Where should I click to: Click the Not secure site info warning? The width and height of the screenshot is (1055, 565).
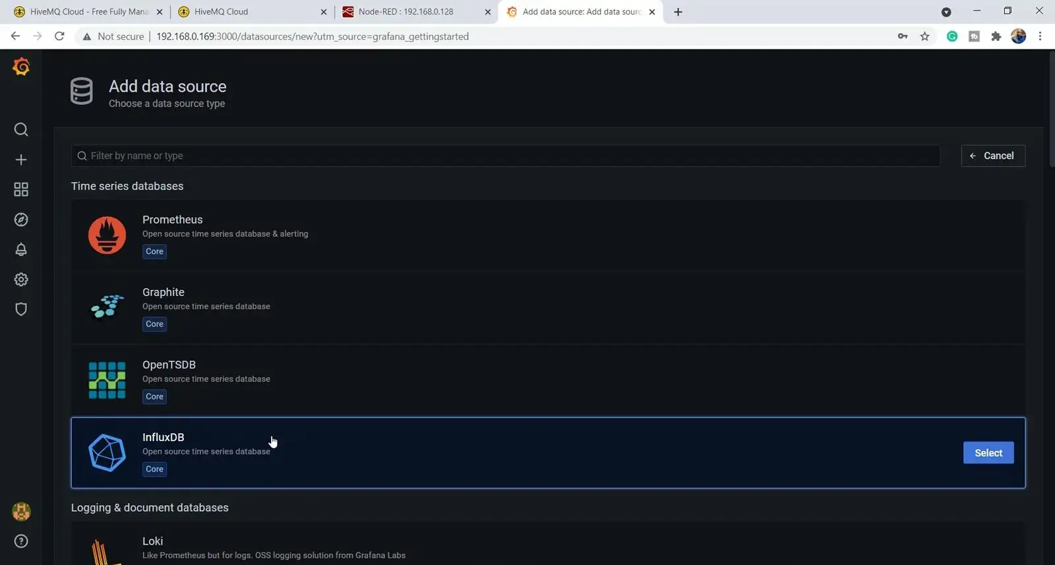113,36
